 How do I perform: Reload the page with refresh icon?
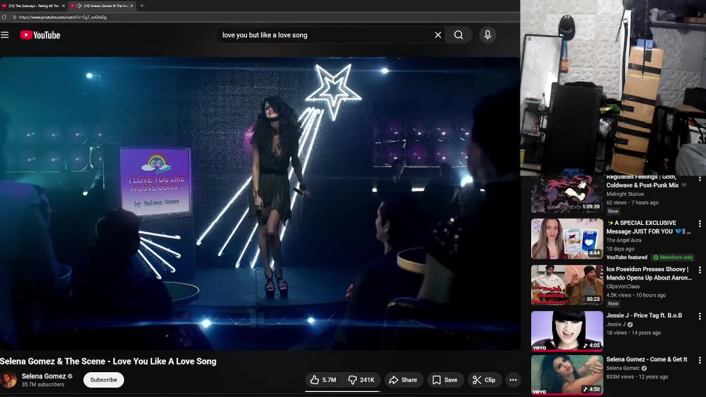(4, 17)
